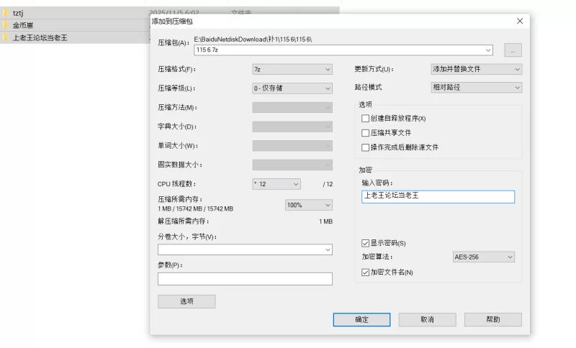
Task: Open browse button with three dots
Action: coord(513,50)
